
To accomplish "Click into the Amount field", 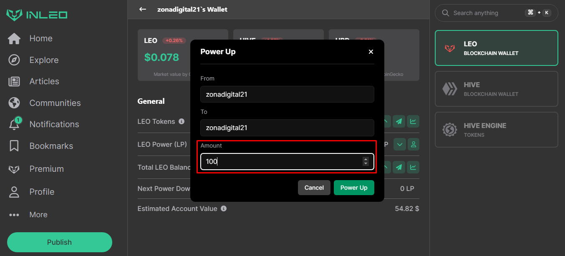I will pyautogui.click(x=287, y=162).
